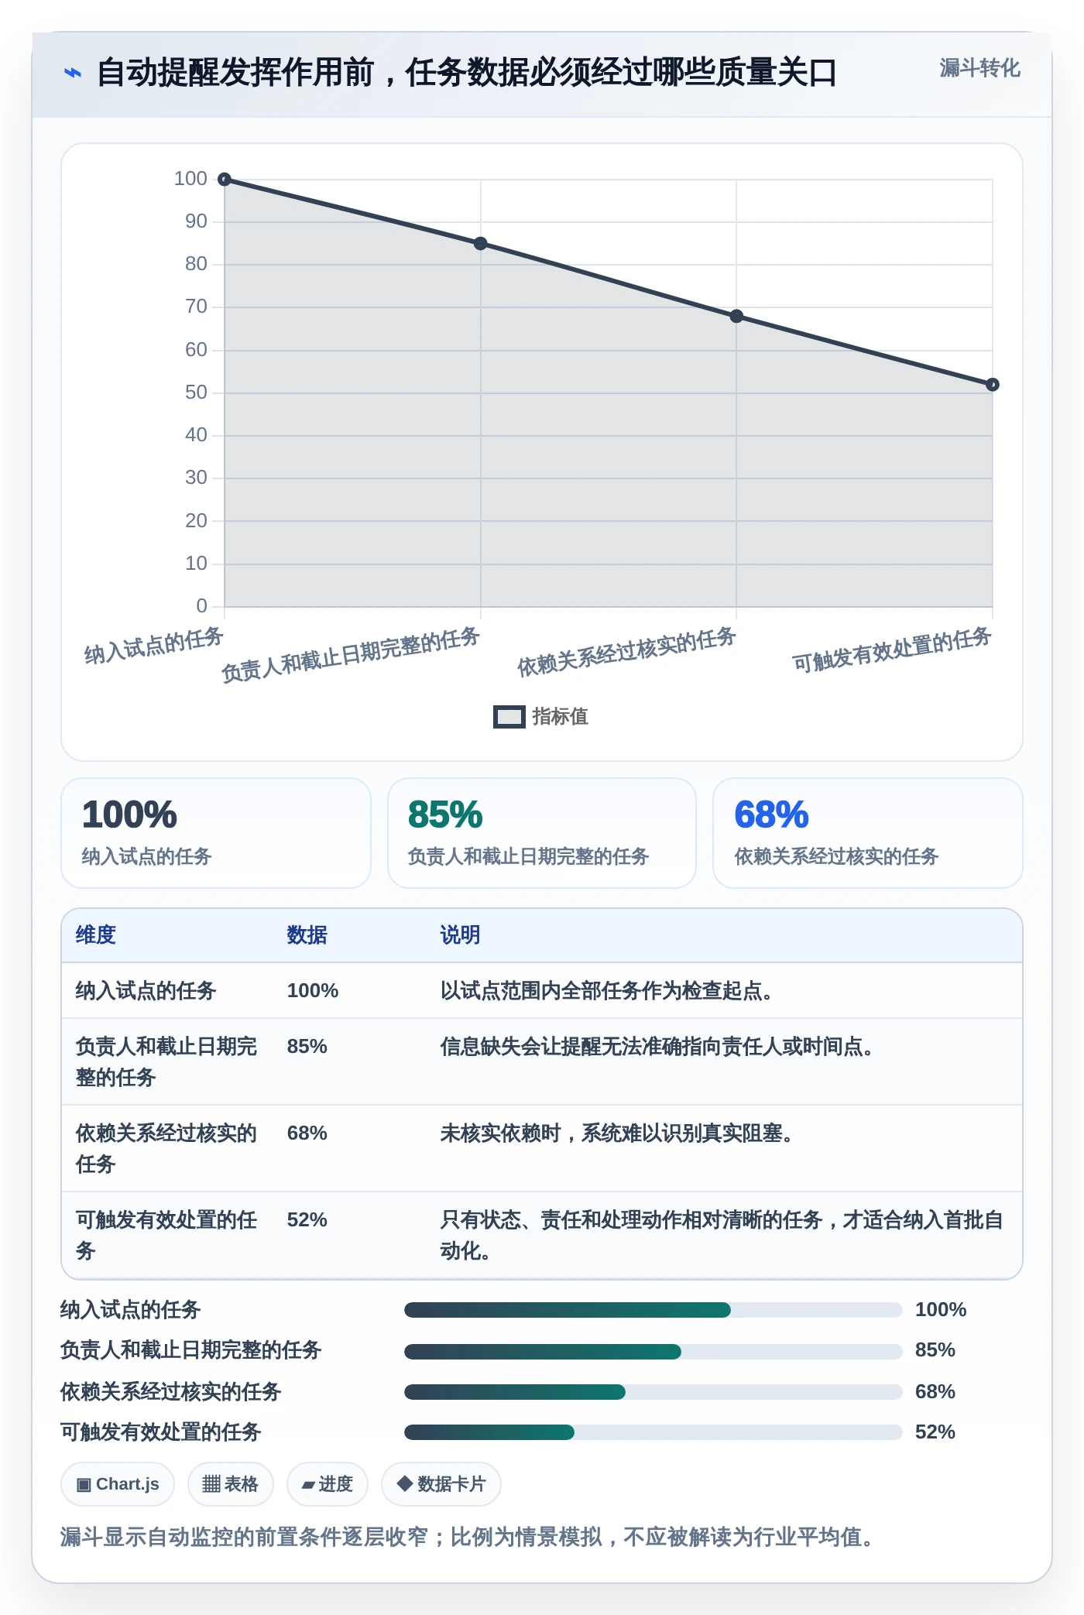1084x1615 pixels.
Task: Select the Chart.js chip
Action: pyautogui.click(x=118, y=1484)
